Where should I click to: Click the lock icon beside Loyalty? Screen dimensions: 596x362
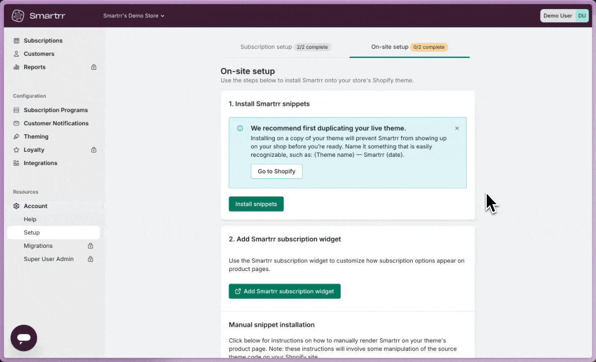tap(94, 150)
